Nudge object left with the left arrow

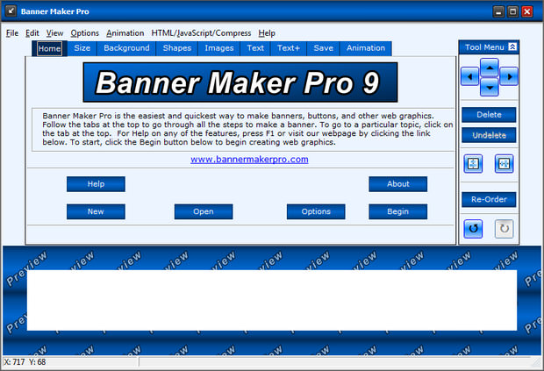[469, 76]
